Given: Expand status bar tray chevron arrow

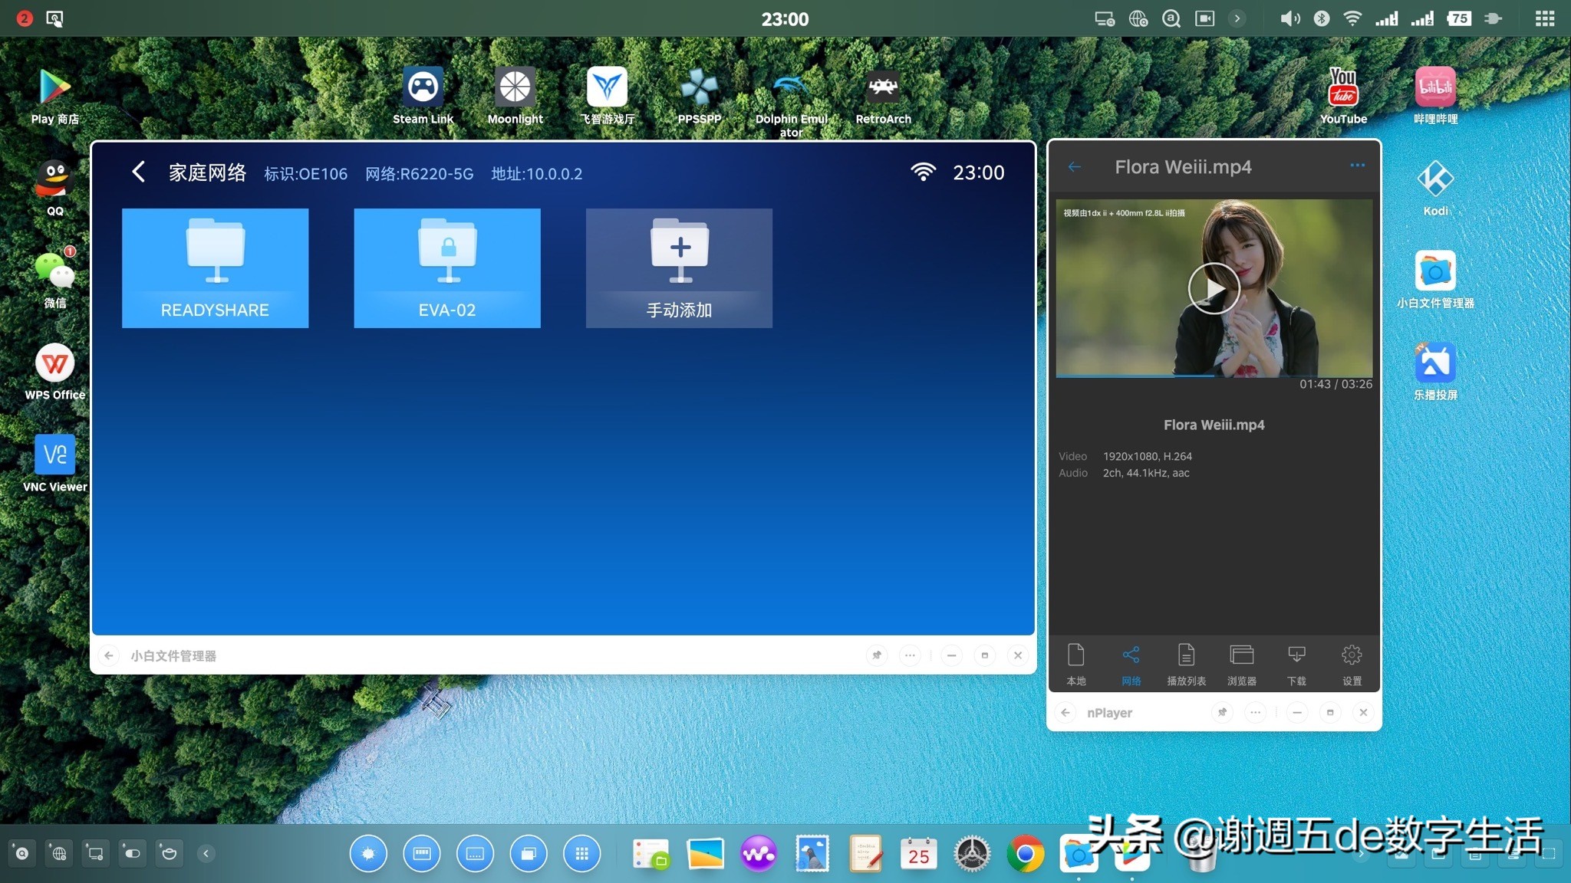Looking at the screenshot, I should (1237, 18).
